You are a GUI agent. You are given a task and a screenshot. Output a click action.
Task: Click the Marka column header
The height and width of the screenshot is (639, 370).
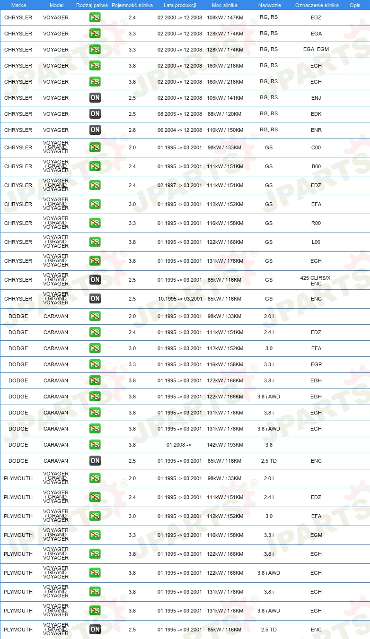[18, 5]
